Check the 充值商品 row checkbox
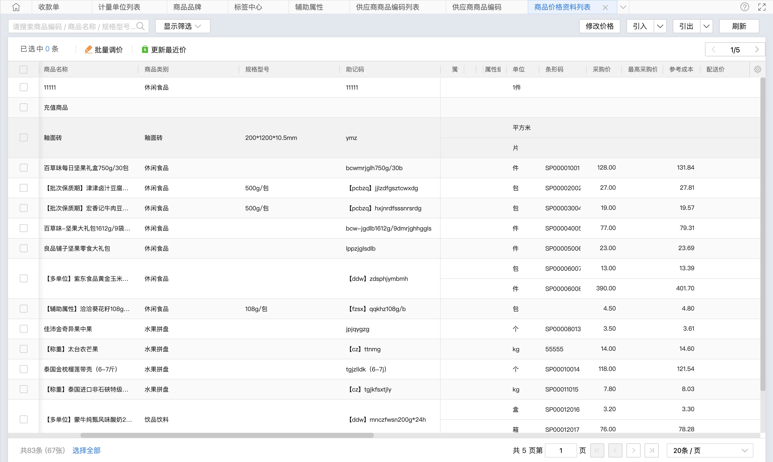This screenshot has height=462, width=773. 24,107
